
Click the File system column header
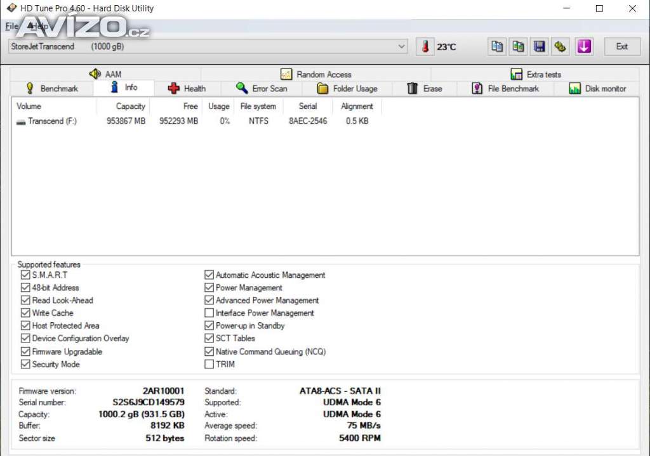point(259,107)
